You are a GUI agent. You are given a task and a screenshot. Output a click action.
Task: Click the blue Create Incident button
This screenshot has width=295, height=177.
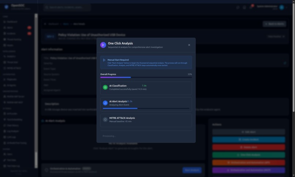click(x=249, y=140)
